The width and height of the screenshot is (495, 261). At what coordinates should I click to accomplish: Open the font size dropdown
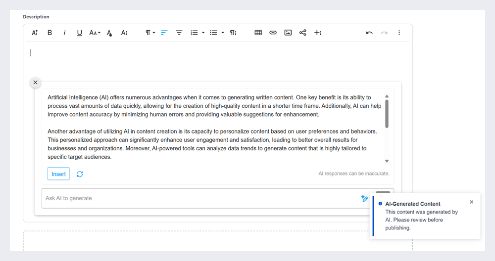pos(95,33)
